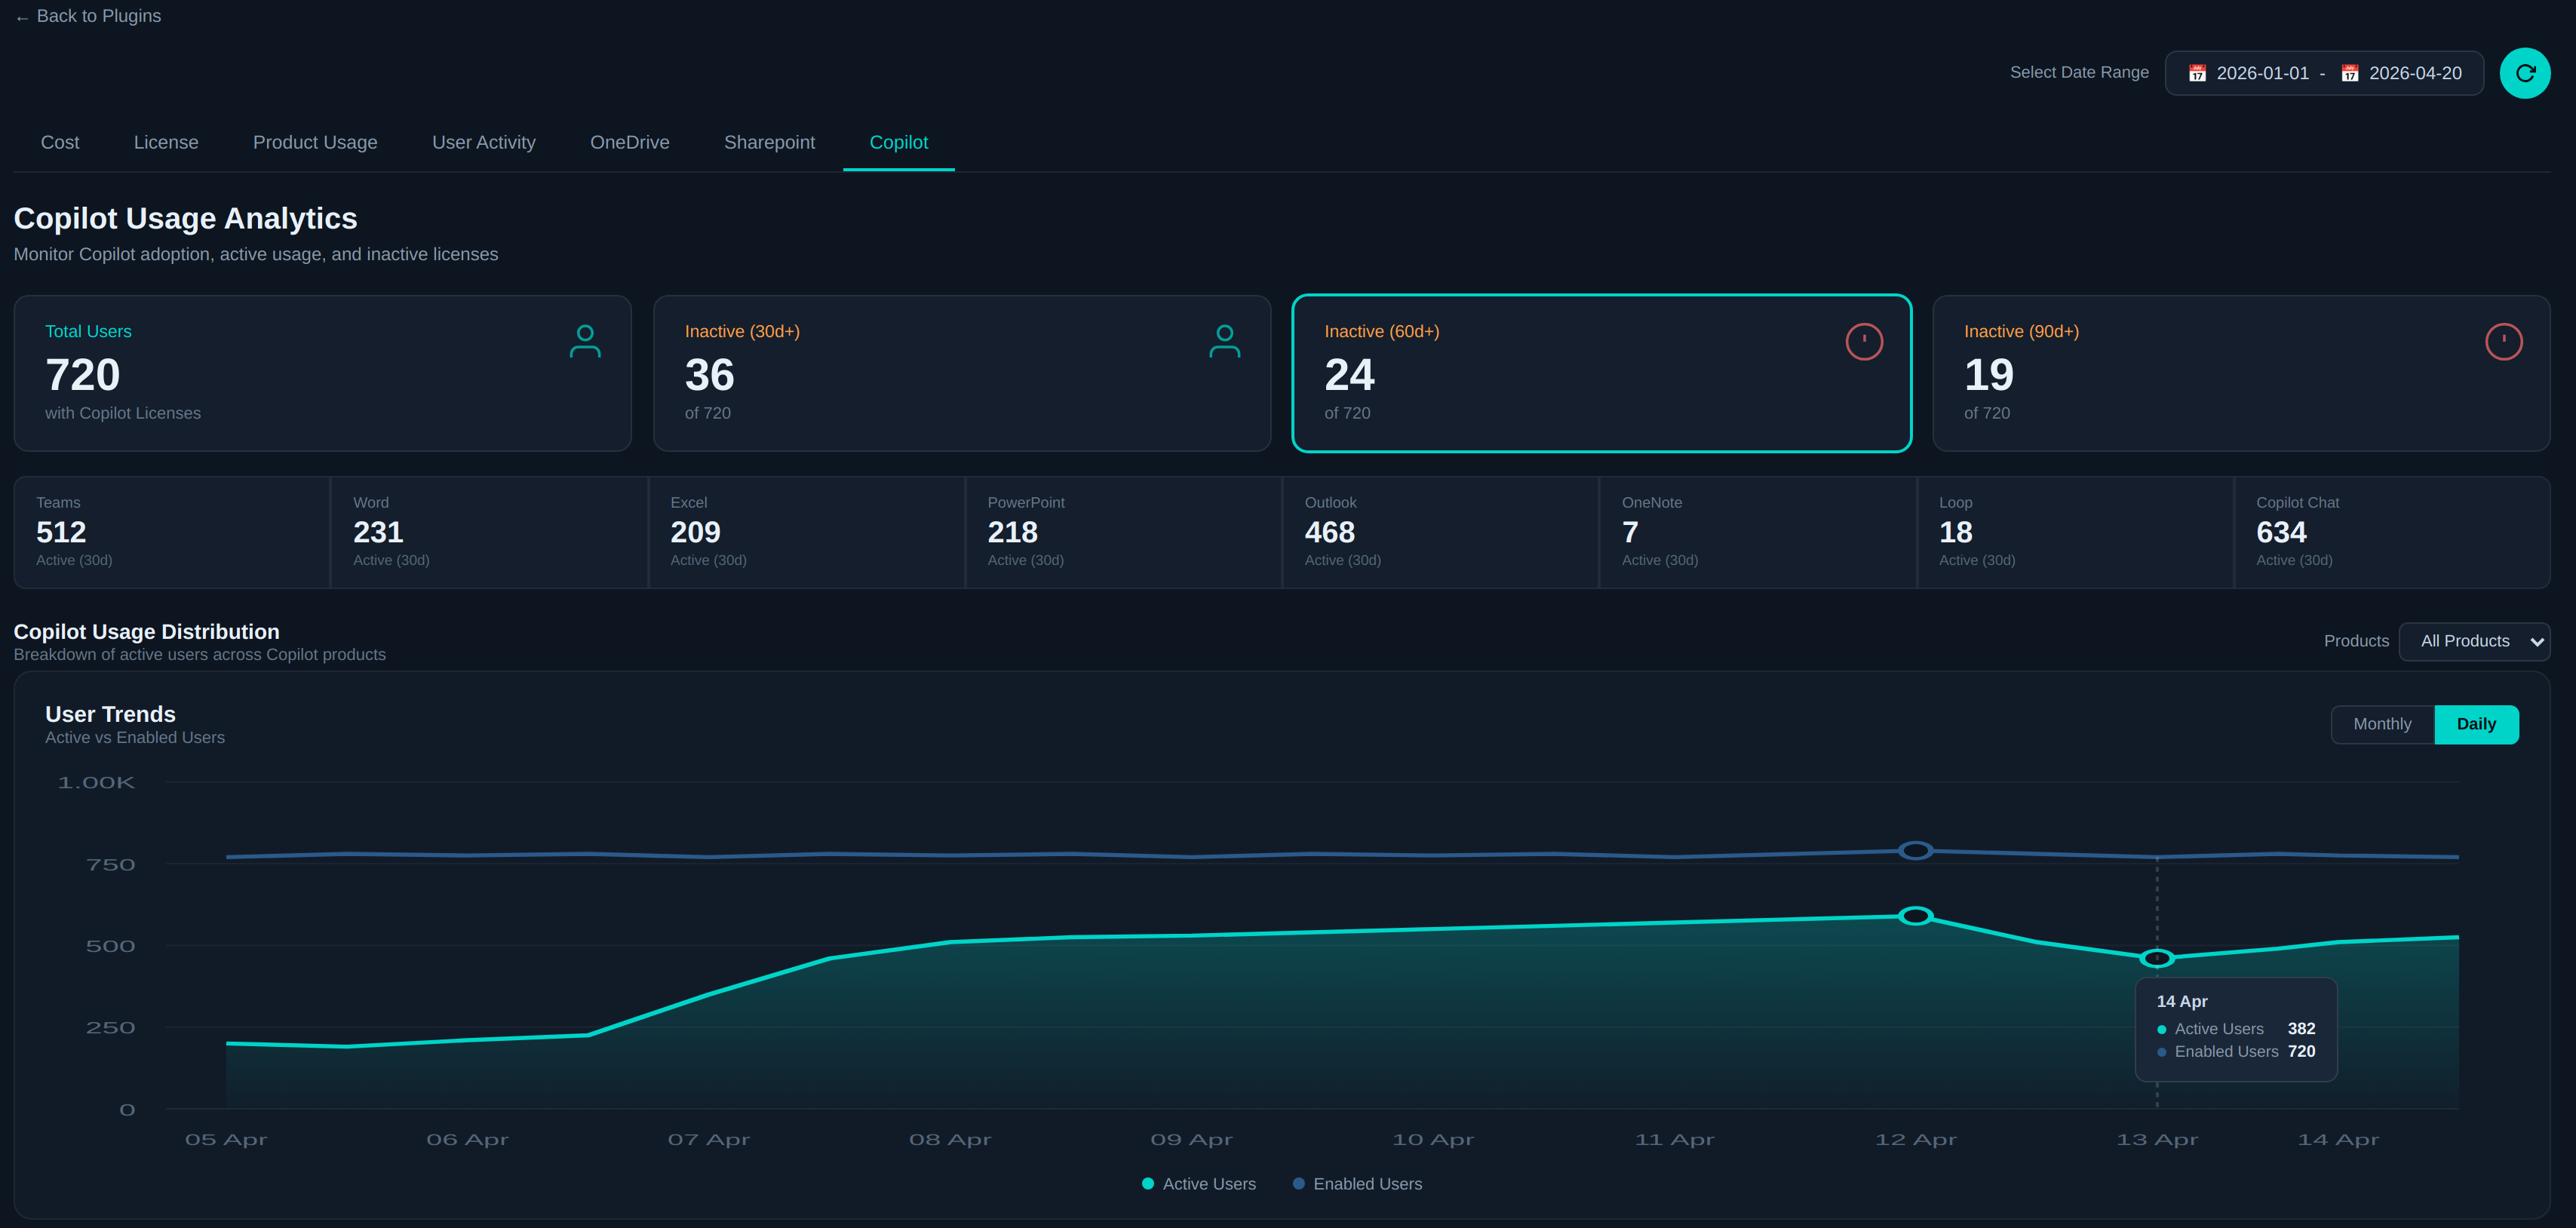Click the tooltip Active Users value 382
This screenshot has width=2576, height=1228.
[x=2300, y=1029]
